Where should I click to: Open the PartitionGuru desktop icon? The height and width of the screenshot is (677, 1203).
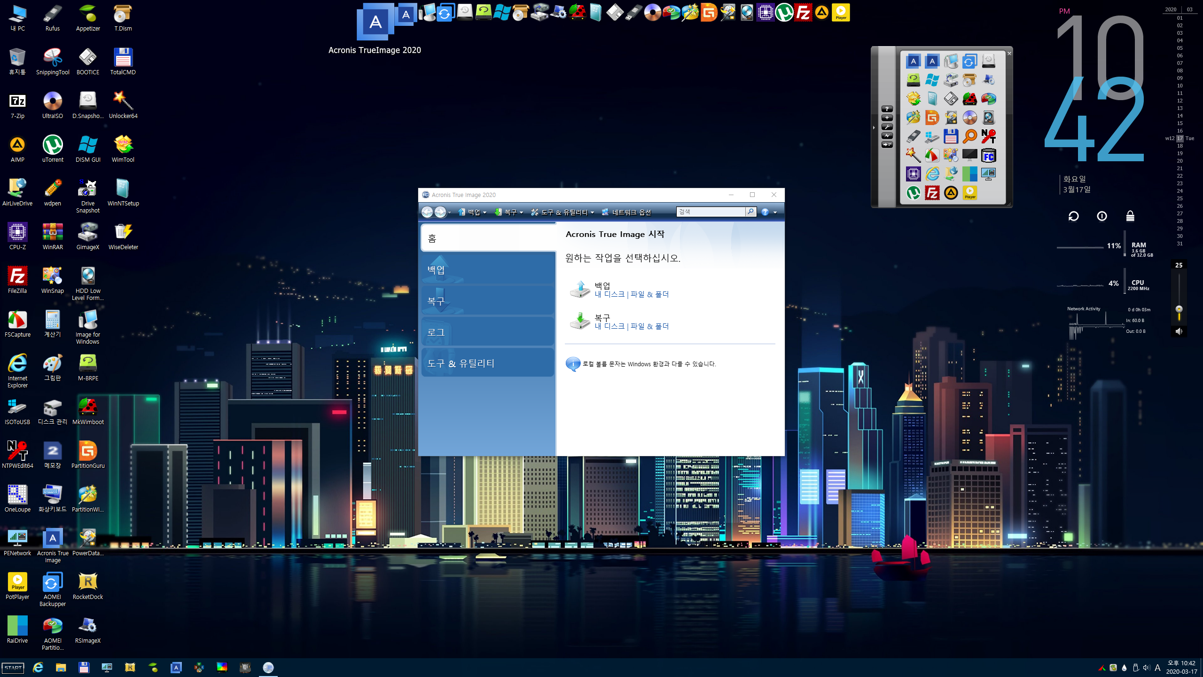(88, 455)
